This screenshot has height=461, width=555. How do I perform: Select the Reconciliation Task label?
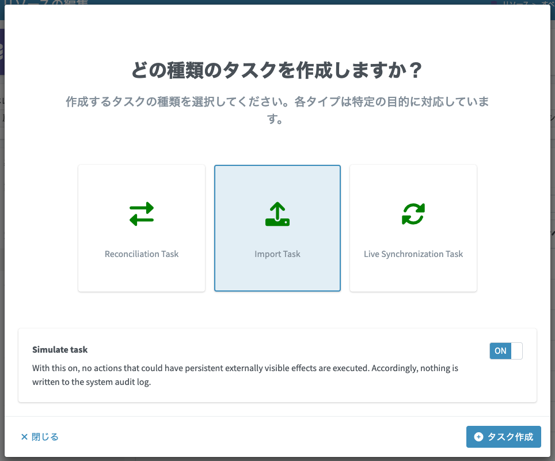tap(142, 254)
